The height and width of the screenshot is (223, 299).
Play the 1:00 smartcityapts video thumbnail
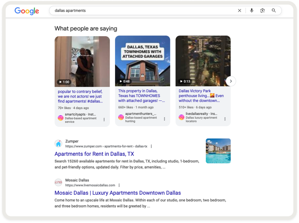click(82, 62)
